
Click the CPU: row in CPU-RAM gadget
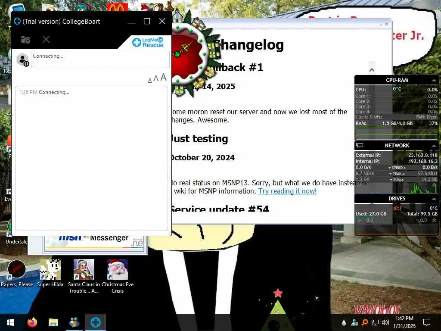(397, 90)
